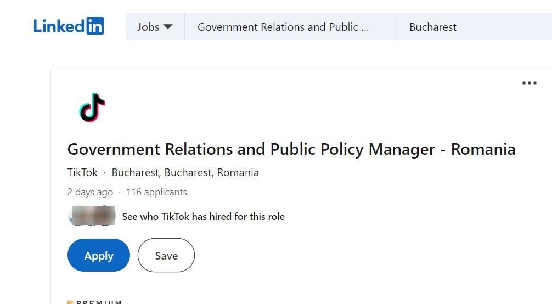Open the three-dot more options menu
552x304 pixels.
tap(529, 83)
